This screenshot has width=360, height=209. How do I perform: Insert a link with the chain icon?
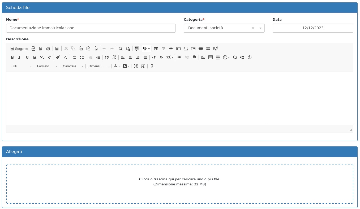tap(179, 57)
